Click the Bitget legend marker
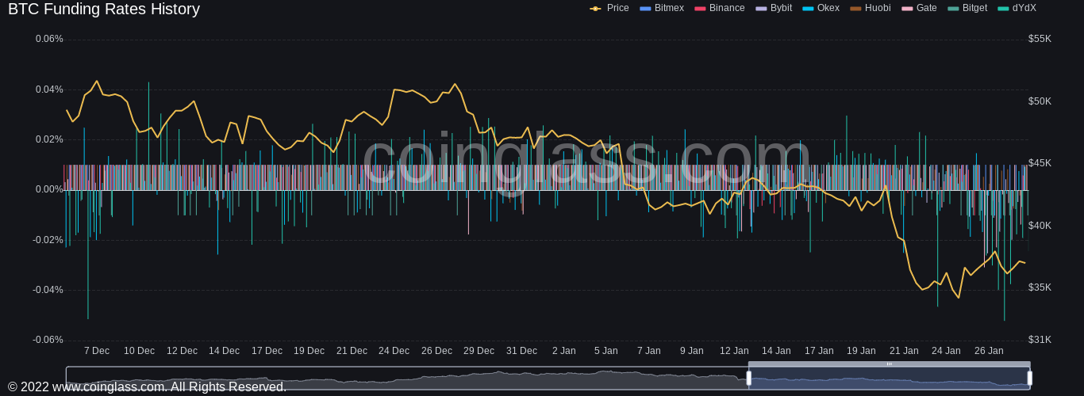The height and width of the screenshot is (396, 1084). (953, 8)
